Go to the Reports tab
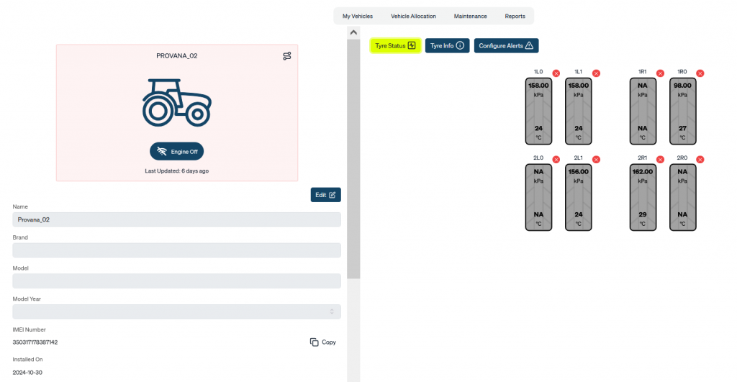Image resolution: width=737 pixels, height=382 pixels. (x=515, y=16)
